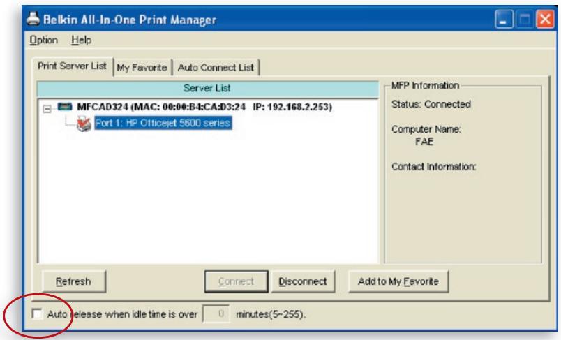The width and height of the screenshot is (561, 340).
Task: Click Add to My Favorite button
Action: point(398,281)
